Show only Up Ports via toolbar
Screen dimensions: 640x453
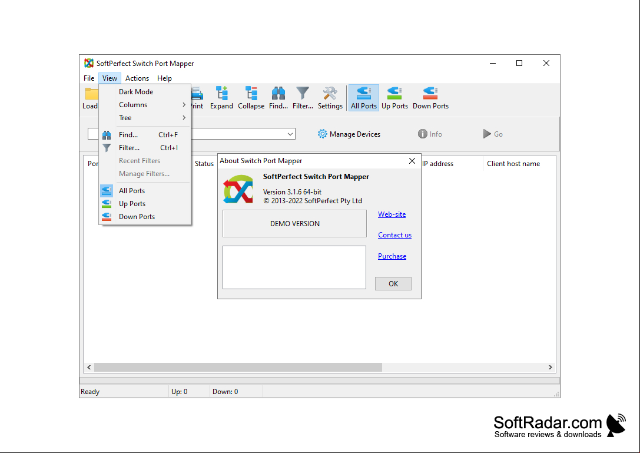[x=394, y=98]
